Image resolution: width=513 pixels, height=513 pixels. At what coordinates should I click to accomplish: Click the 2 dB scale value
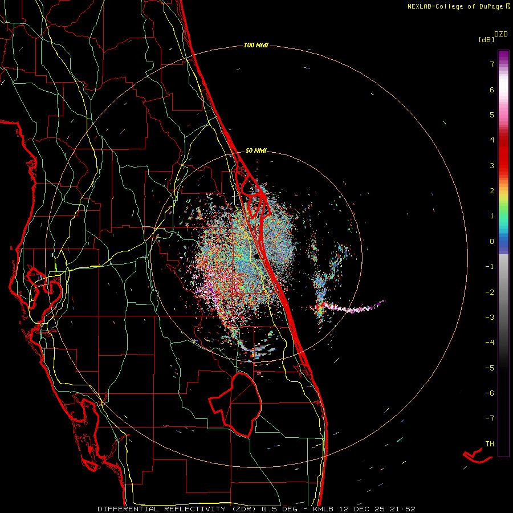(492, 191)
